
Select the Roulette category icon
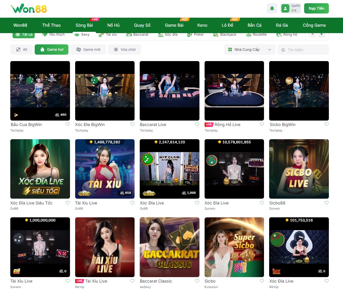pos(249,34)
